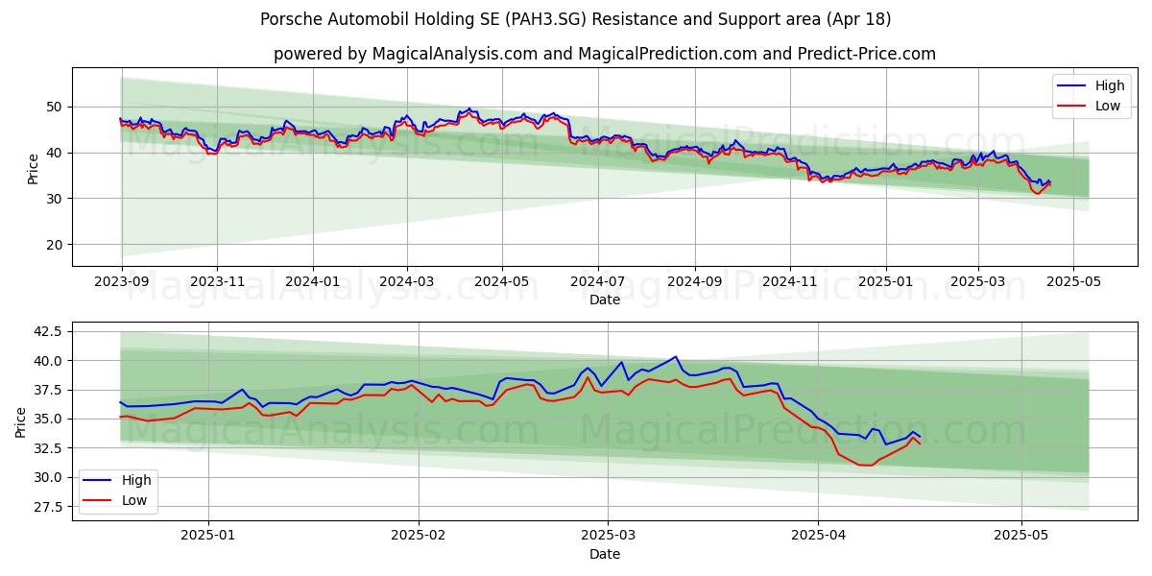Screen dimensions: 1152x576
Task: Click the '2023-11' date label on upper axis
Action: click(217, 281)
